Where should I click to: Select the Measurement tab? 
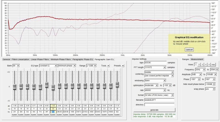coord(197,59)
